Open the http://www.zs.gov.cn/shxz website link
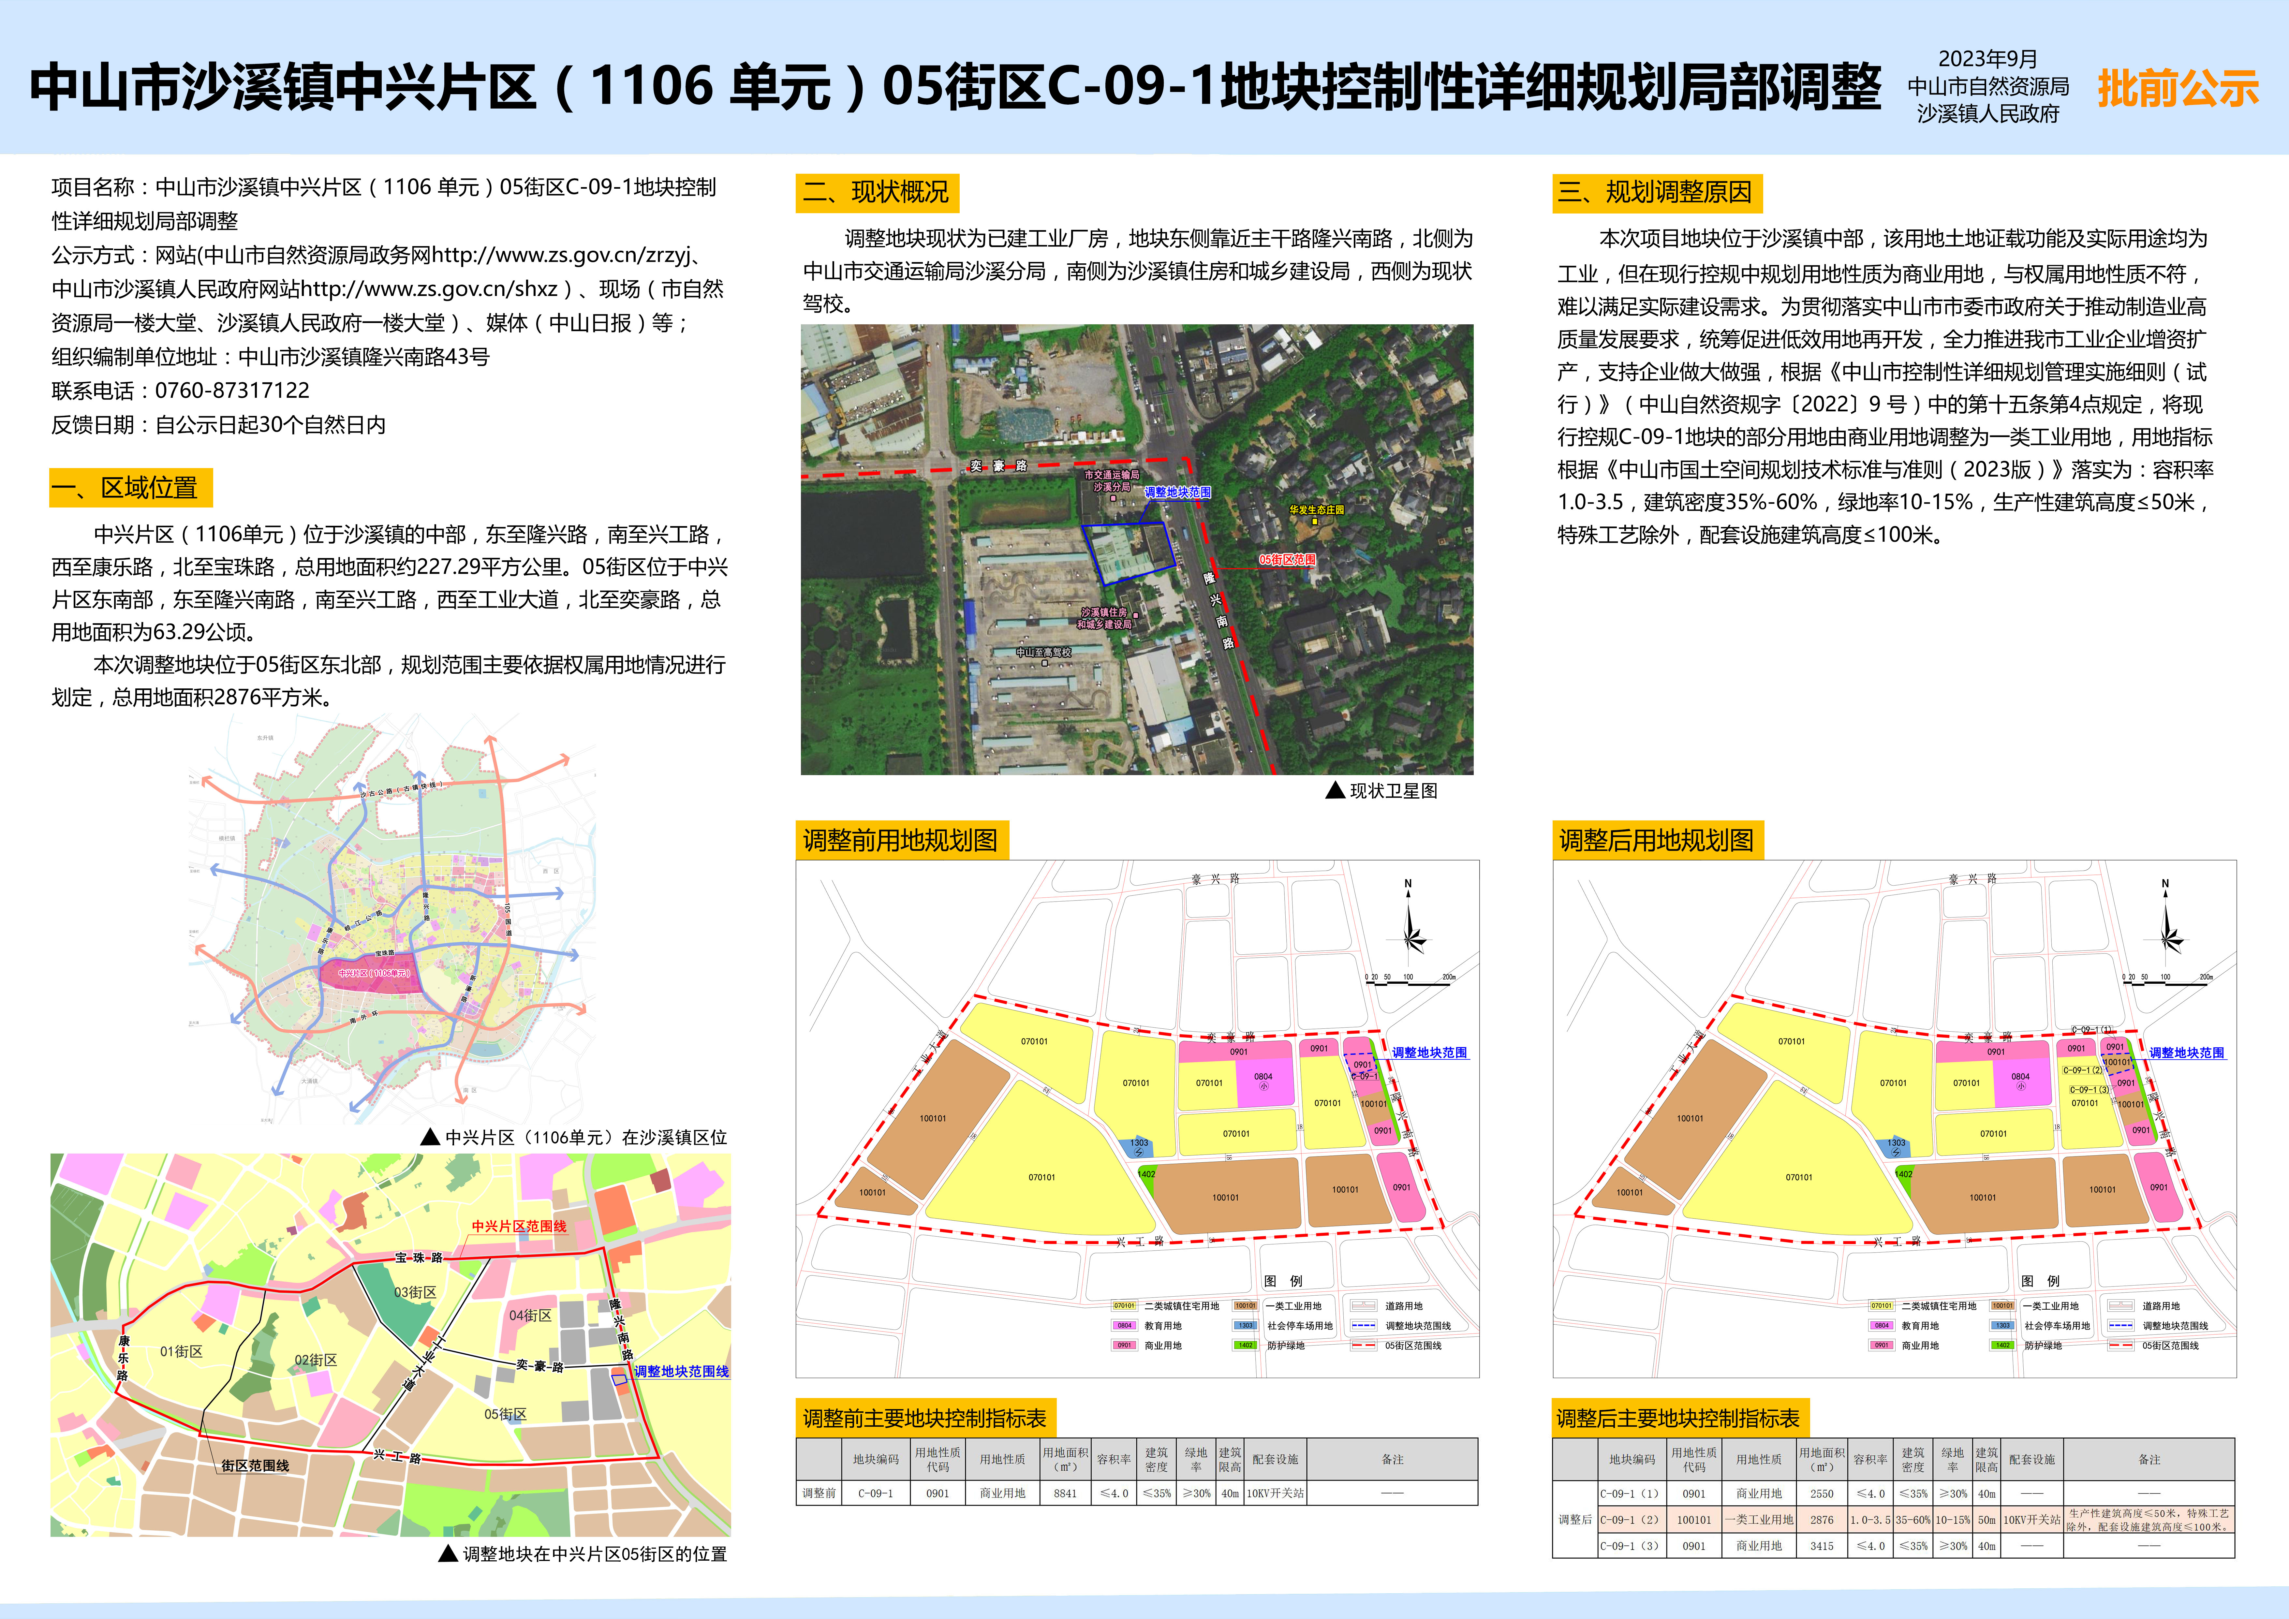This screenshot has height=1619, width=2289. click(x=429, y=289)
